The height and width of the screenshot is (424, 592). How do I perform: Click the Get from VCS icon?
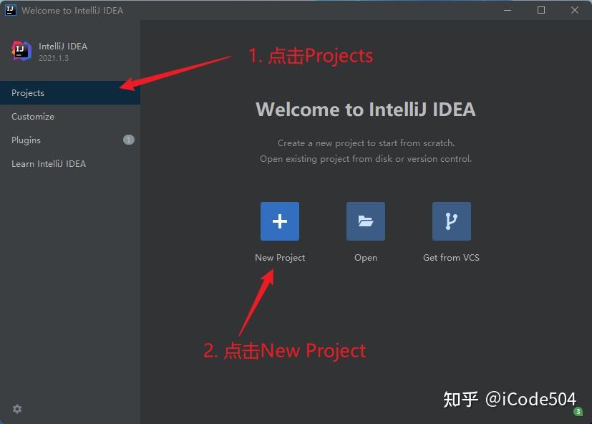(451, 221)
